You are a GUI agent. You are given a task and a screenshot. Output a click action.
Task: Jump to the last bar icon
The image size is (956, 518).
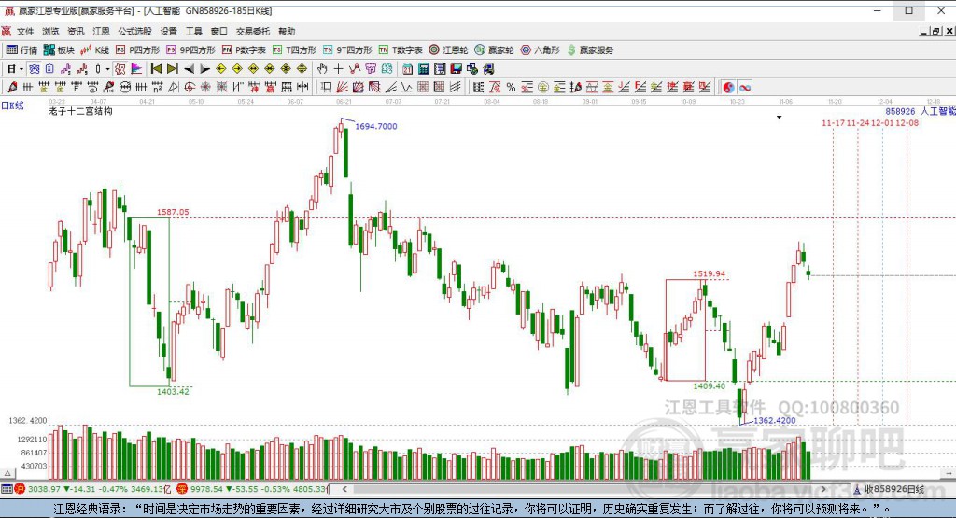point(173,69)
